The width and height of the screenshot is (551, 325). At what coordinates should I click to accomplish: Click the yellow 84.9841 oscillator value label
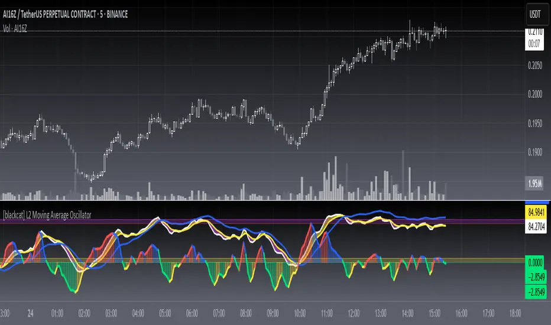click(x=536, y=212)
